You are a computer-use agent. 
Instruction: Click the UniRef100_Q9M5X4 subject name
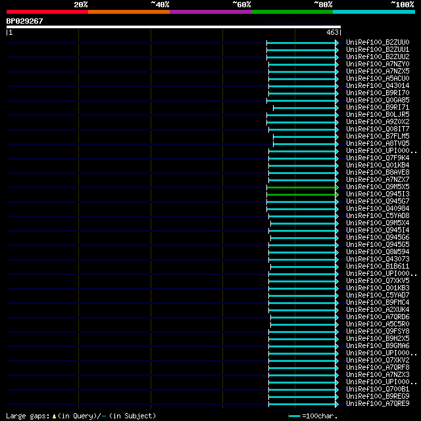click(378, 223)
